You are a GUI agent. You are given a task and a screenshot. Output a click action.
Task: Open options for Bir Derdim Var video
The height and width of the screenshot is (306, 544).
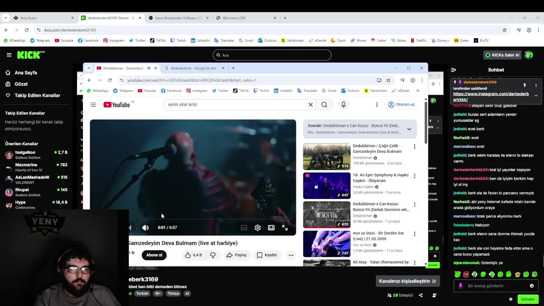pyautogui.click(x=414, y=234)
